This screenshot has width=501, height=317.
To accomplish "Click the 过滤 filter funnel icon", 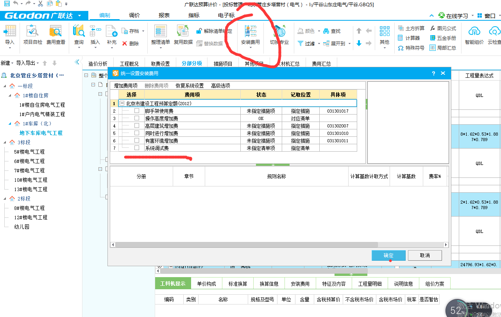I will click(300, 43).
